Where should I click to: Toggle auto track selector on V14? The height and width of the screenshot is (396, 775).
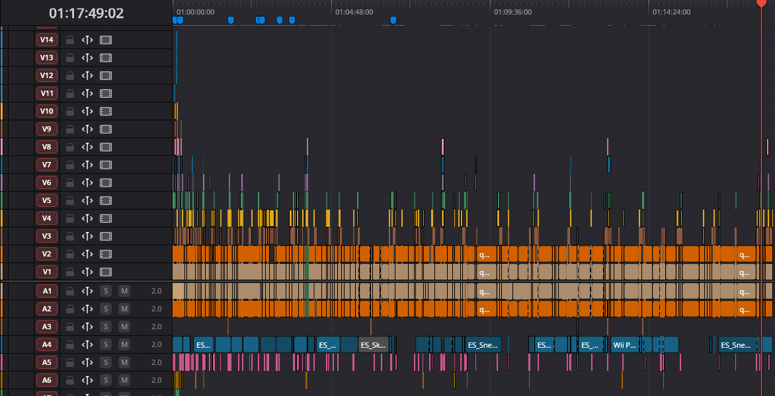(x=87, y=40)
